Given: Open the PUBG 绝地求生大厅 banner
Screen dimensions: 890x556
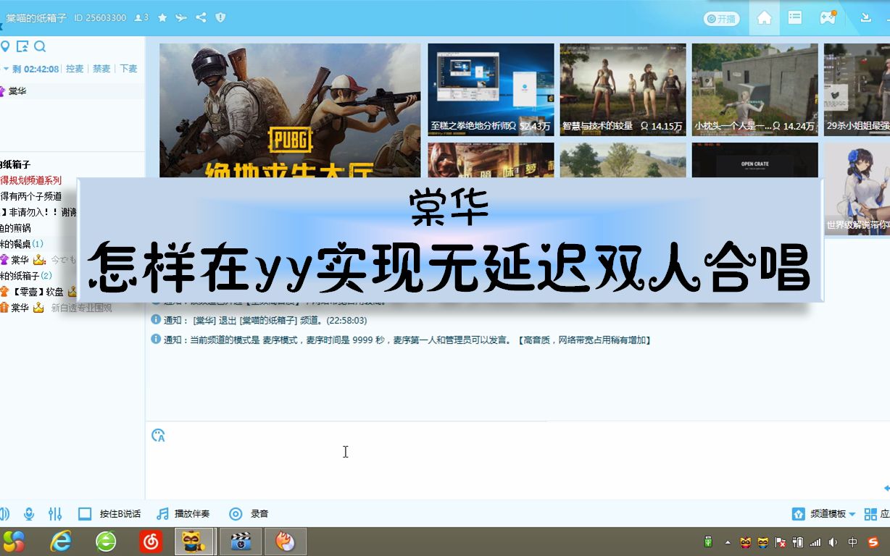Looking at the screenshot, I should (x=290, y=110).
